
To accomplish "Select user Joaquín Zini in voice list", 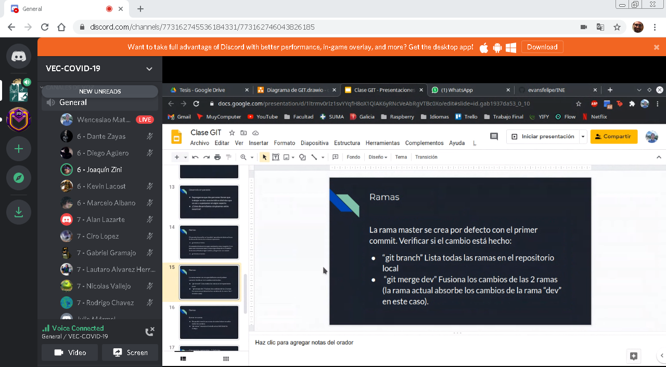I will [99, 169].
